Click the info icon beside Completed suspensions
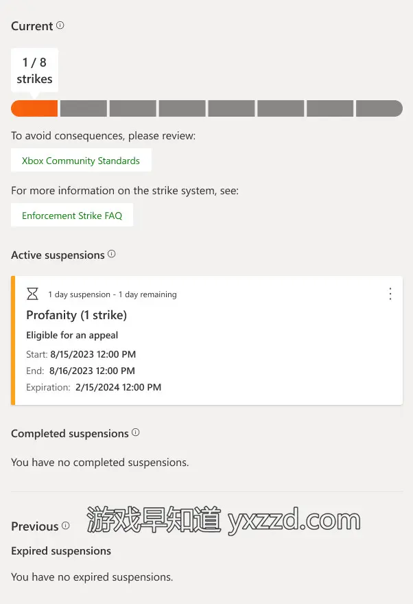 pos(136,432)
